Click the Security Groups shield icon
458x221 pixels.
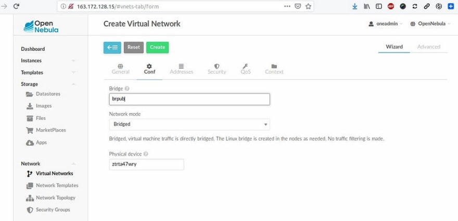coord(30,210)
